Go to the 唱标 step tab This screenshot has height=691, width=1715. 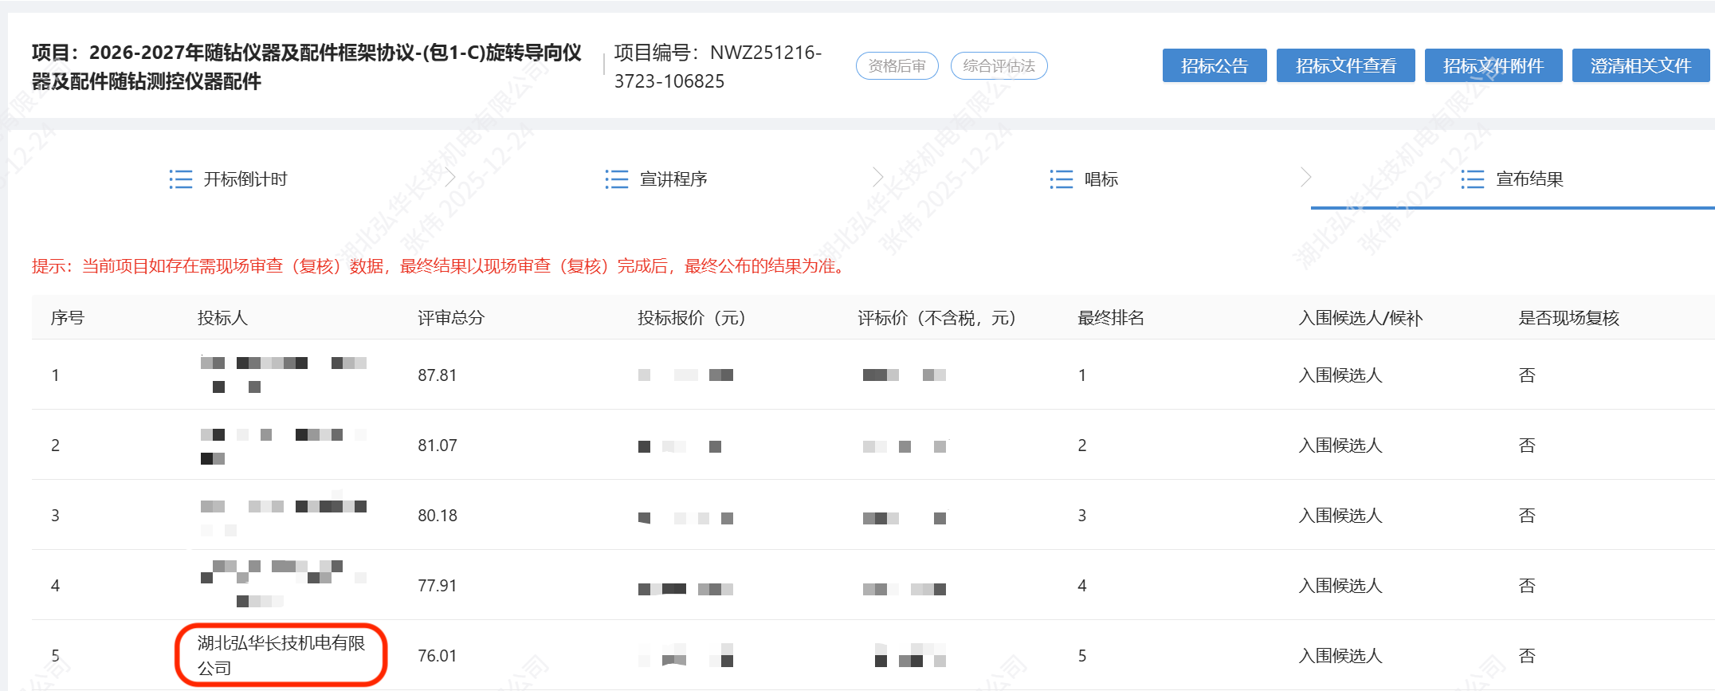point(1101,179)
